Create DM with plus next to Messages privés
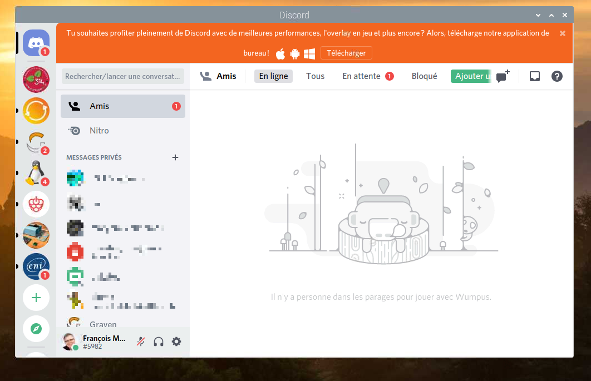The image size is (591, 381). 175,157
